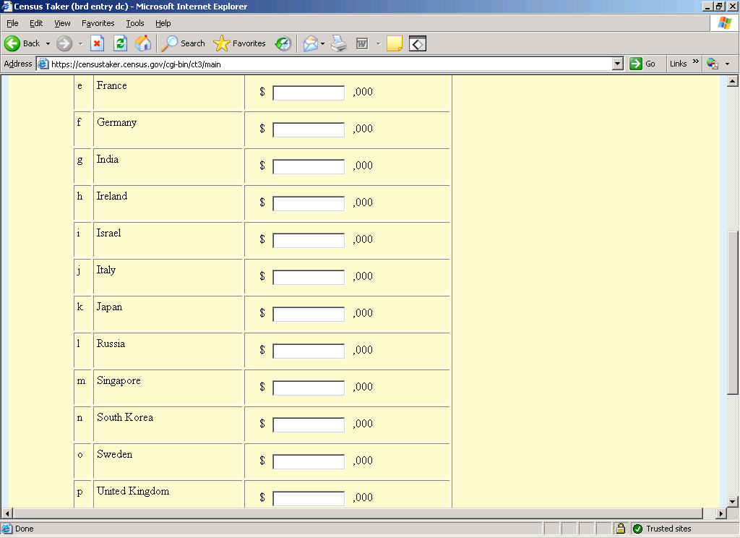Click the Germany dollar amount field
This screenshot has width=740, height=538.
309,129
